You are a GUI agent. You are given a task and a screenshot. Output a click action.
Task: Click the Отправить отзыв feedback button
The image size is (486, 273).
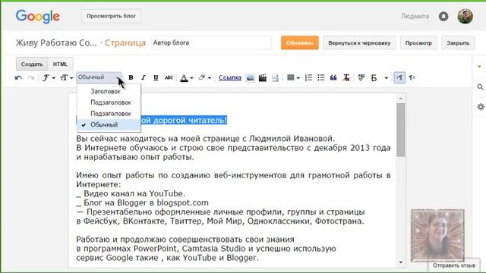coord(454,265)
